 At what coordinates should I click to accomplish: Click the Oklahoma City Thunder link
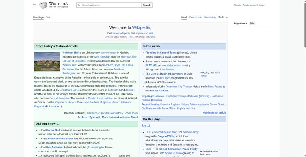(179, 87)
